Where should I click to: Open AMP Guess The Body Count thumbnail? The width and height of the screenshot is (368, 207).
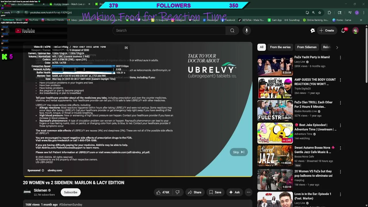coord(275,88)
